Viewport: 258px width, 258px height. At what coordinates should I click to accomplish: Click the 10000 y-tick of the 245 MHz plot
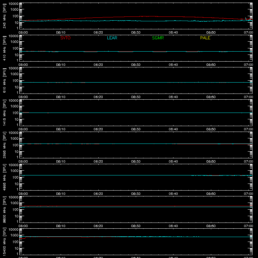pos(14,4)
